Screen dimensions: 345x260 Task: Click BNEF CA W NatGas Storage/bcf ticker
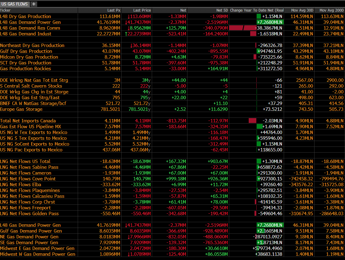pyautogui.click(x=33, y=103)
